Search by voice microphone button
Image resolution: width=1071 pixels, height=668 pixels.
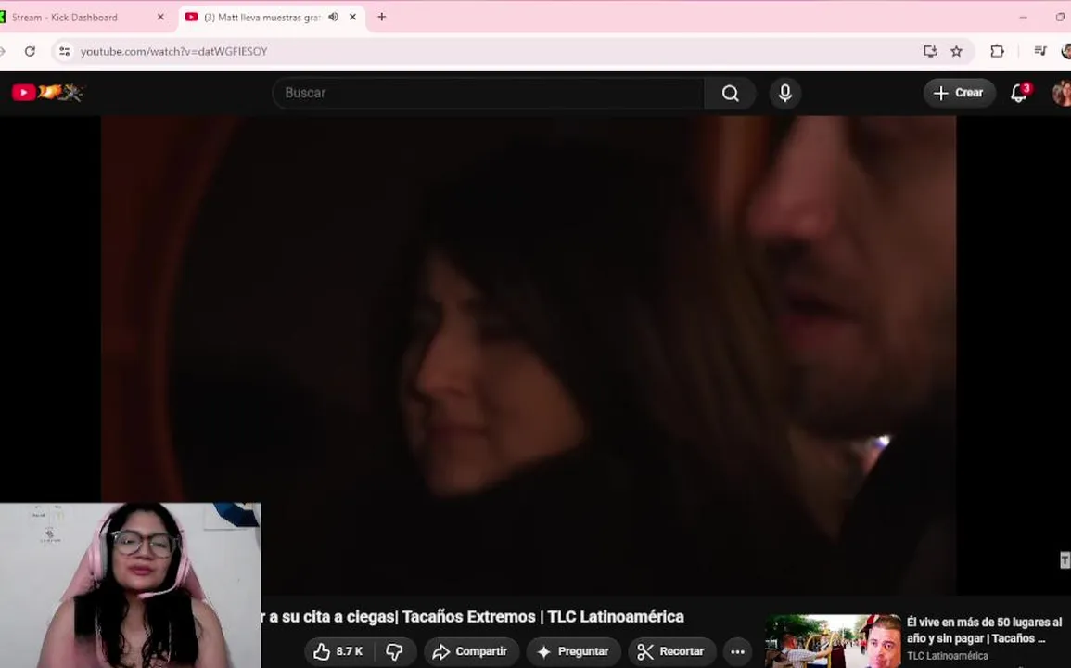[x=785, y=93]
